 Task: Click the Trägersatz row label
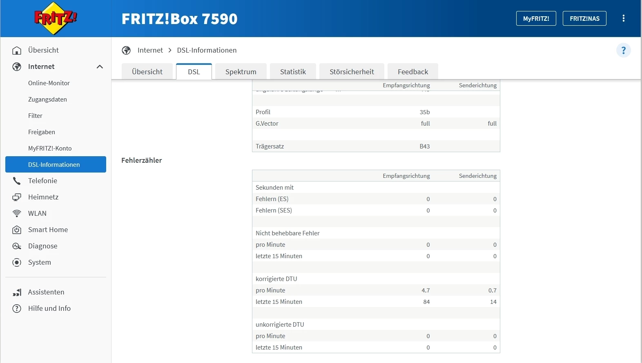270,146
